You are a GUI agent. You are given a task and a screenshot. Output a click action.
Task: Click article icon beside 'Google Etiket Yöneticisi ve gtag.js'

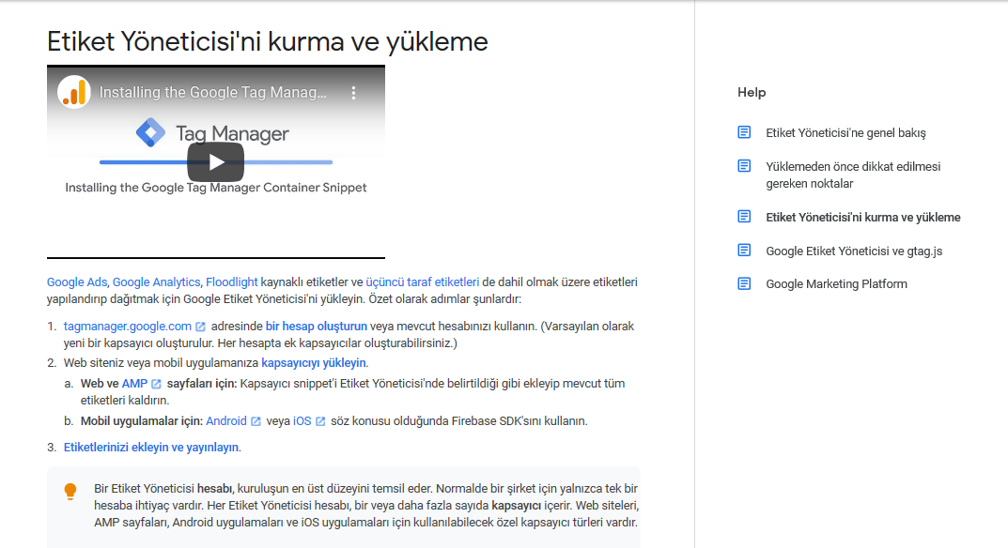click(x=744, y=250)
